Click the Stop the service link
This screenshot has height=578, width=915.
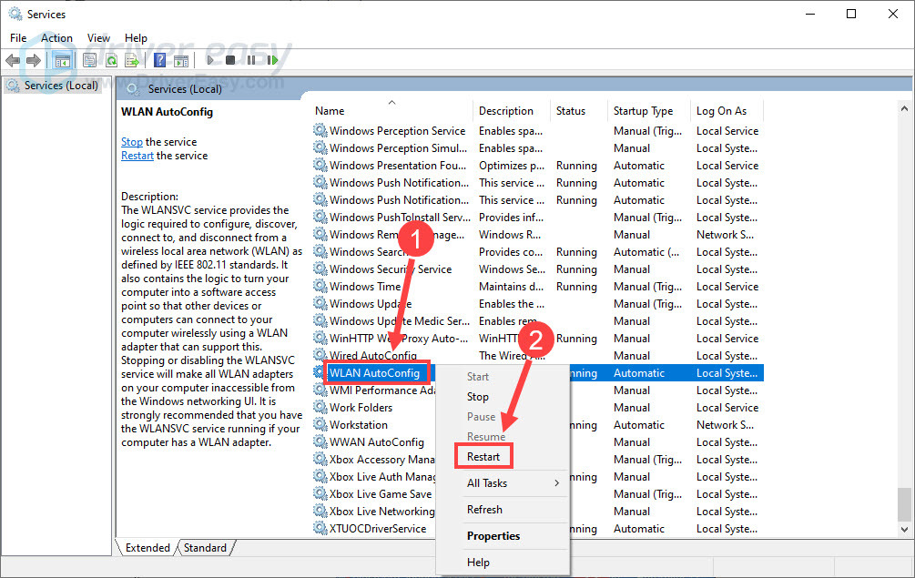132,141
